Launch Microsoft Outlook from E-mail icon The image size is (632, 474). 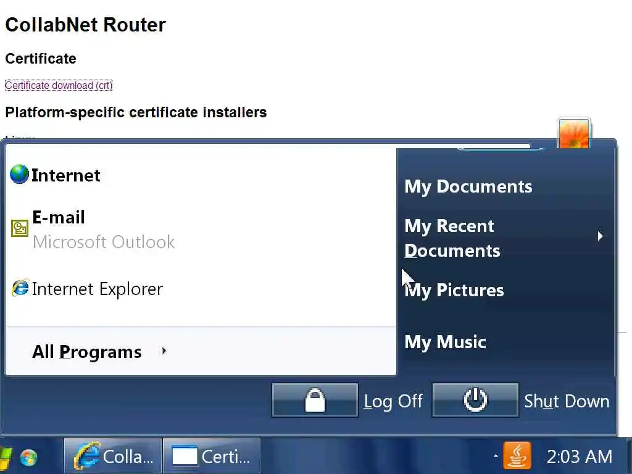point(19,228)
